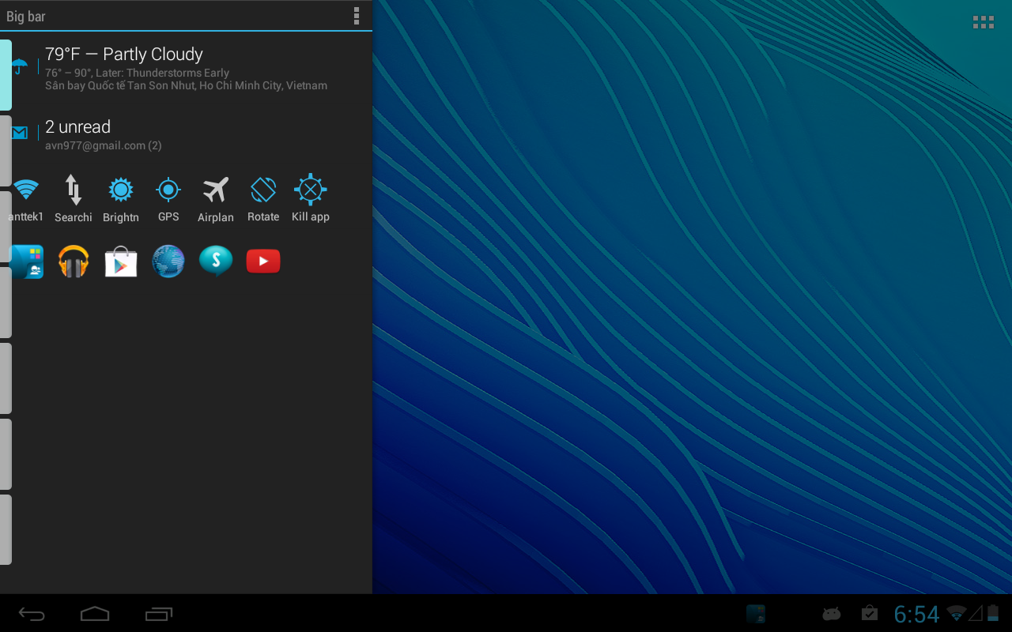Open the Android debug notification icon

[x=831, y=614]
